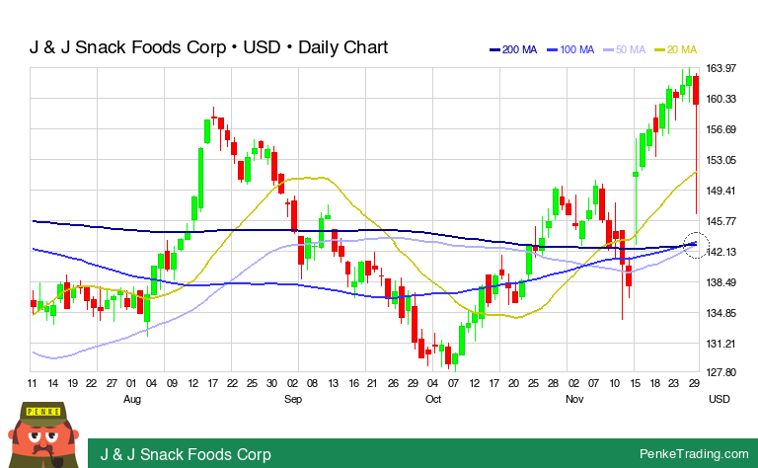This screenshot has height=468, width=758.
Task: Click the Nov month label
Action: [x=574, y=399]
